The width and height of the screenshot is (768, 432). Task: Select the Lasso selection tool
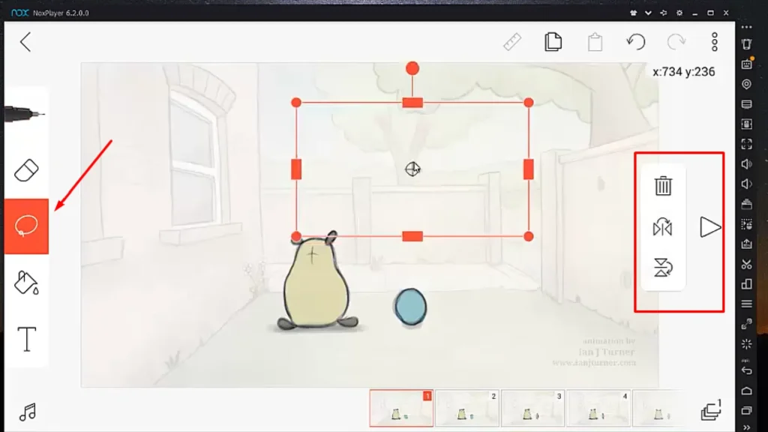click(26, 226)
